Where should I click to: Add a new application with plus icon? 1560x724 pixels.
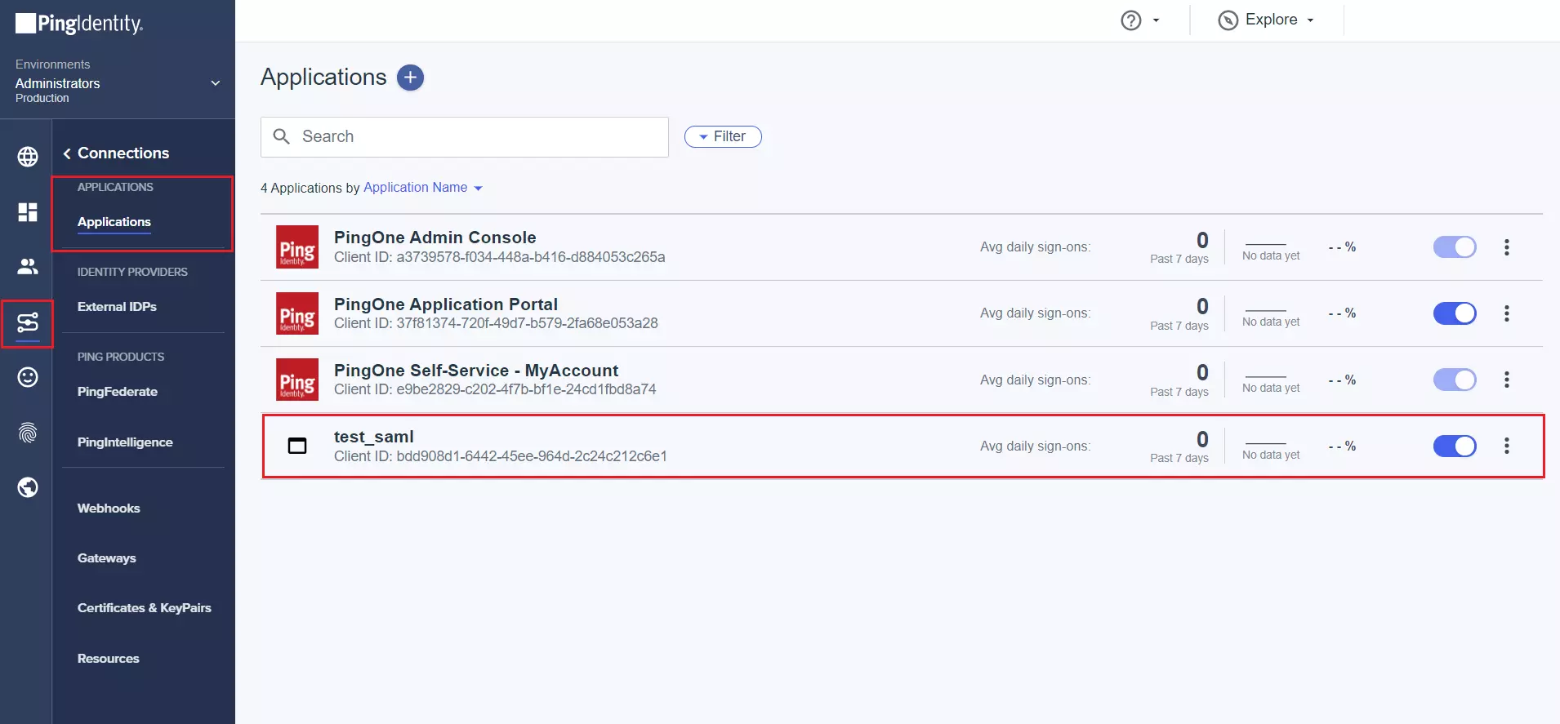tap(410, 78)
